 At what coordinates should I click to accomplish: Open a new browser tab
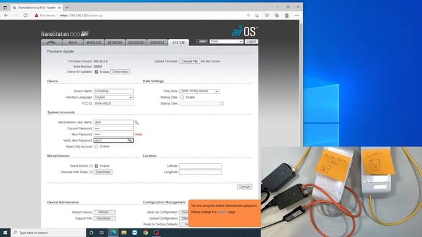point(67,7)
